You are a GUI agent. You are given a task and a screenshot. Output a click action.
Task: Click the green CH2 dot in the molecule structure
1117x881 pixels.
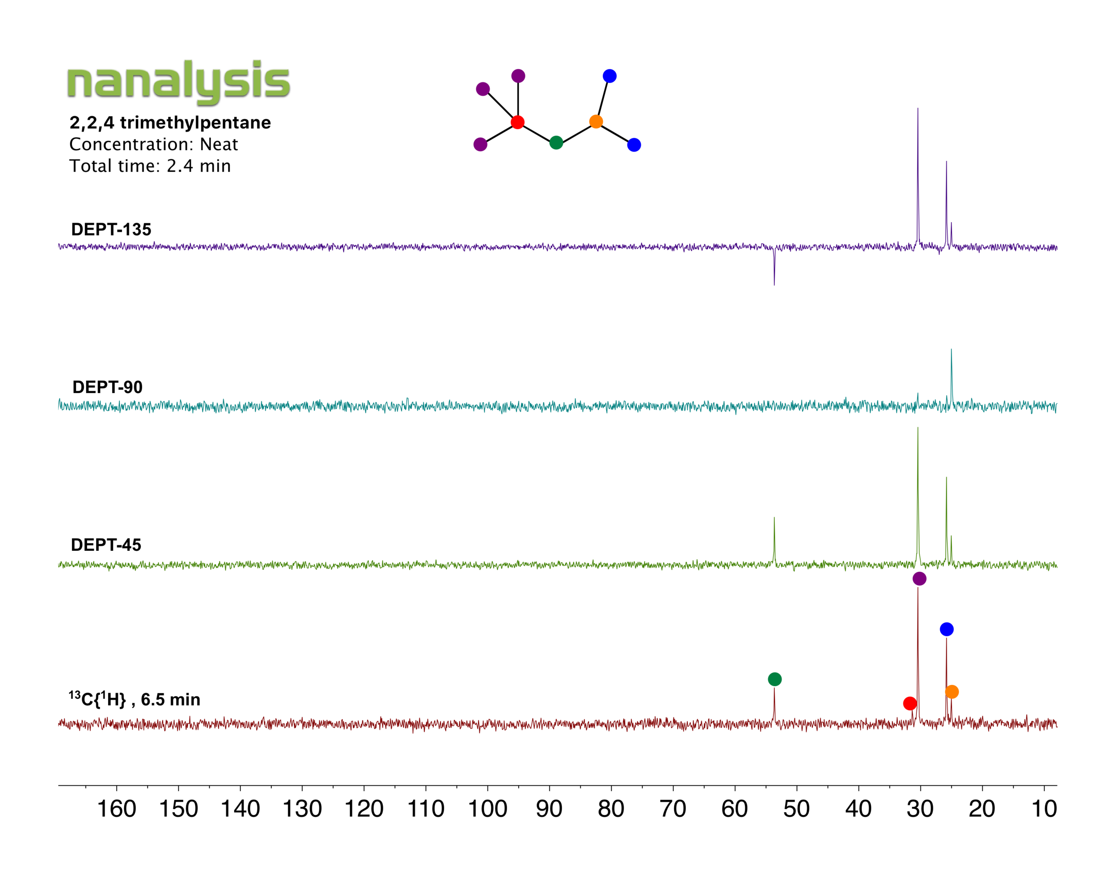[556, 143]
